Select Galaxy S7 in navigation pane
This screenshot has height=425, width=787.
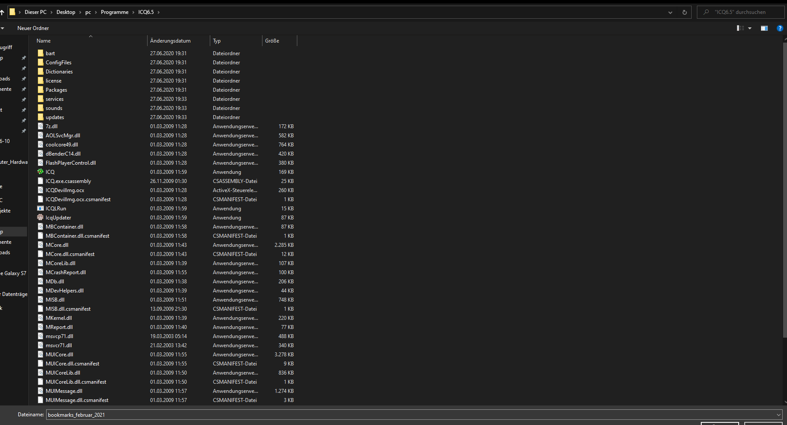pyautogui.click(x=13, y=273)
